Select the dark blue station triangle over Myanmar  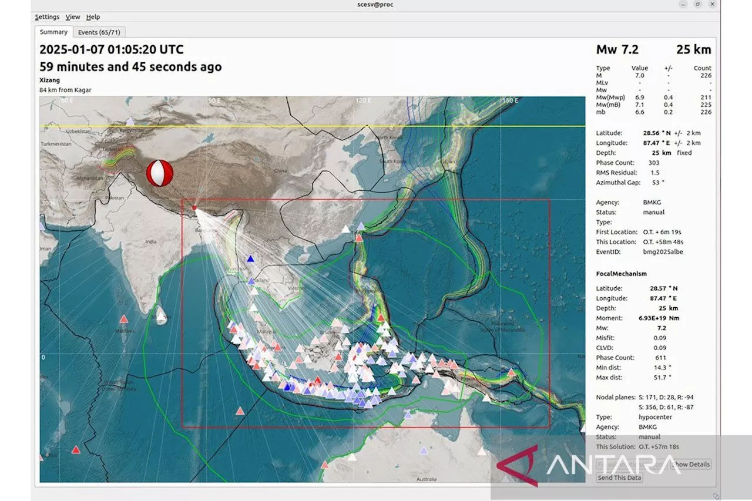(x=251, y=258)
